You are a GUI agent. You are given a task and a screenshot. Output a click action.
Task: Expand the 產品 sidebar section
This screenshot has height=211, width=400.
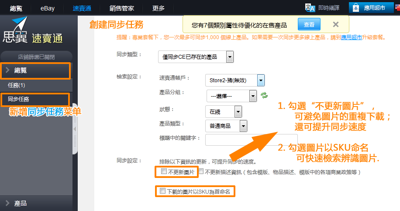pos(36,203)
